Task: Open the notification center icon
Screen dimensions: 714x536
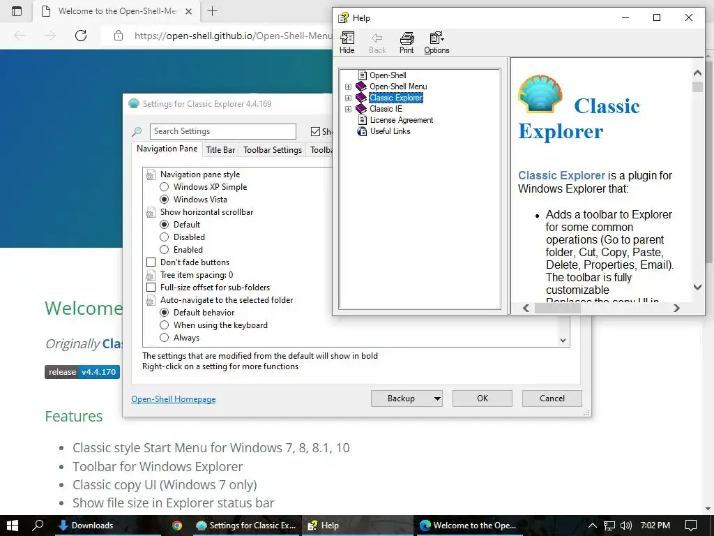Action: (x=691, y=526)
